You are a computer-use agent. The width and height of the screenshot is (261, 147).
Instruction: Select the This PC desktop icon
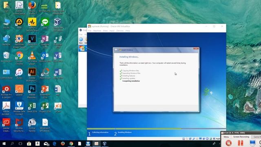point(7,24)
